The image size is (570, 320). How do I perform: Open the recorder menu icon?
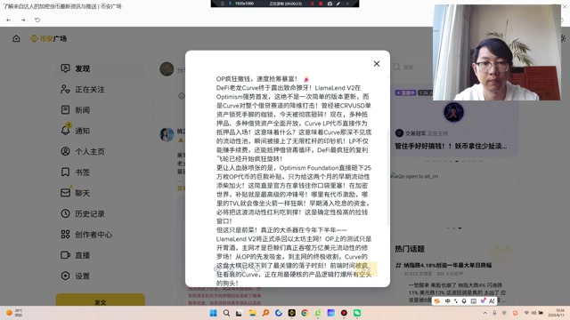click(222, 4)
